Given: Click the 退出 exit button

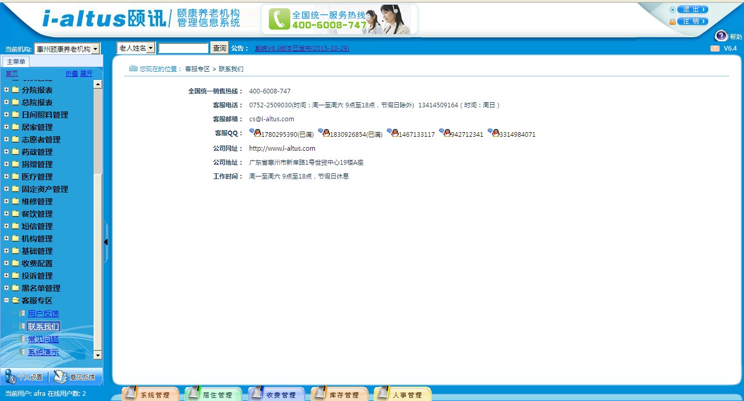Looking at the screenshot, I should [x=692, y=9].
